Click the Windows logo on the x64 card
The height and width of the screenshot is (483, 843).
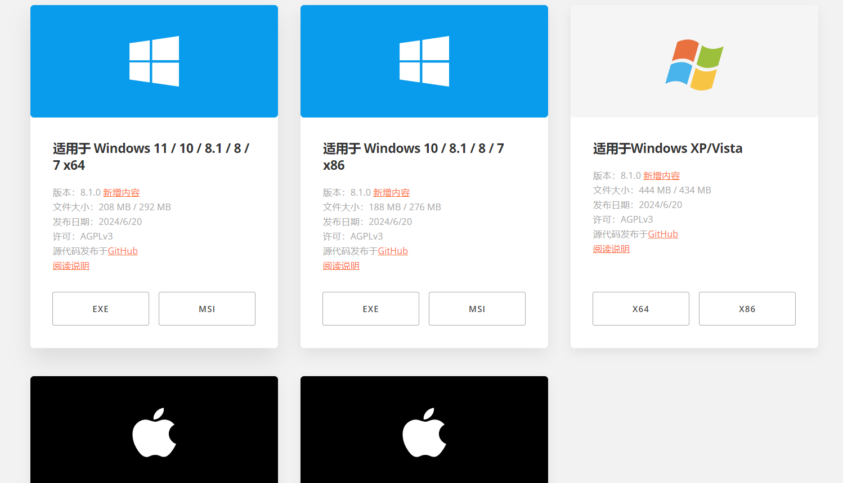coord(154,61)
